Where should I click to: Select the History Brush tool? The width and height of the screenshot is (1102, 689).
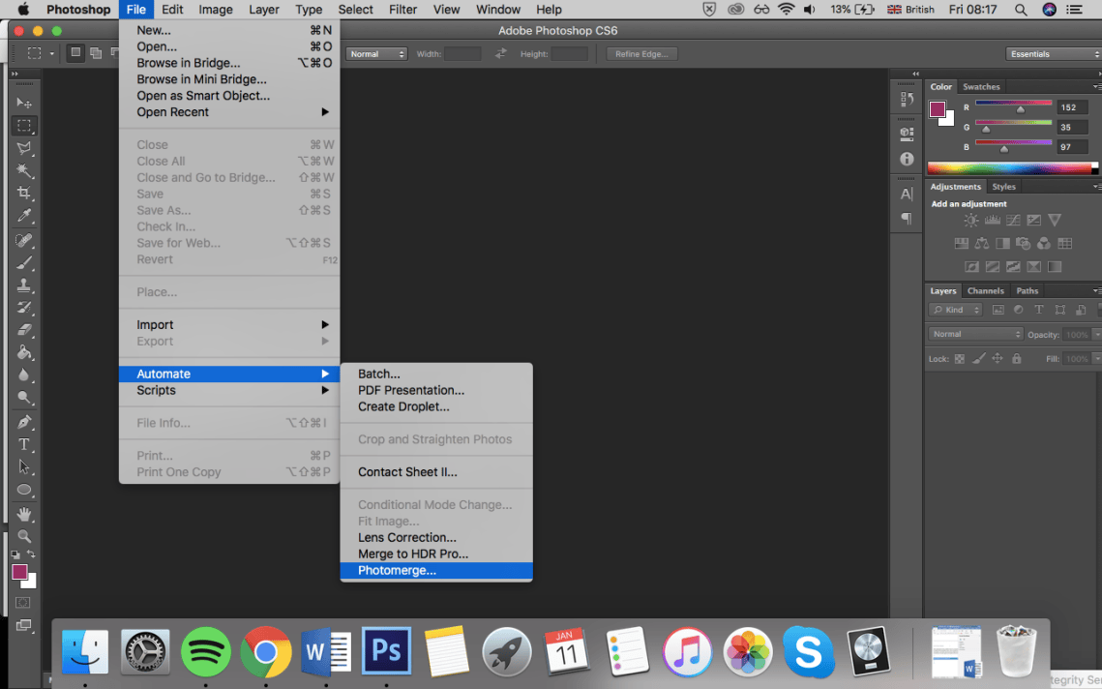[x=24, y=307]
